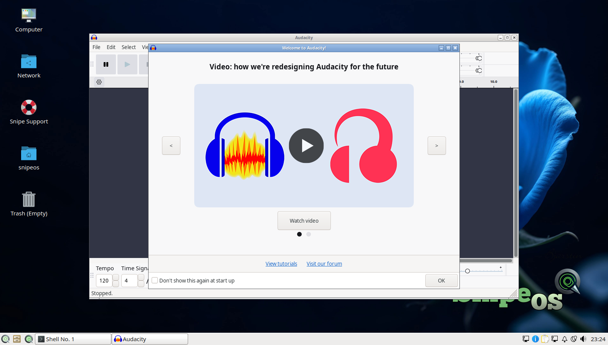Image resolution: width=608 pixels, height=345 pixels.
Task: Open the timeline options gear icon
Action: 99,82
